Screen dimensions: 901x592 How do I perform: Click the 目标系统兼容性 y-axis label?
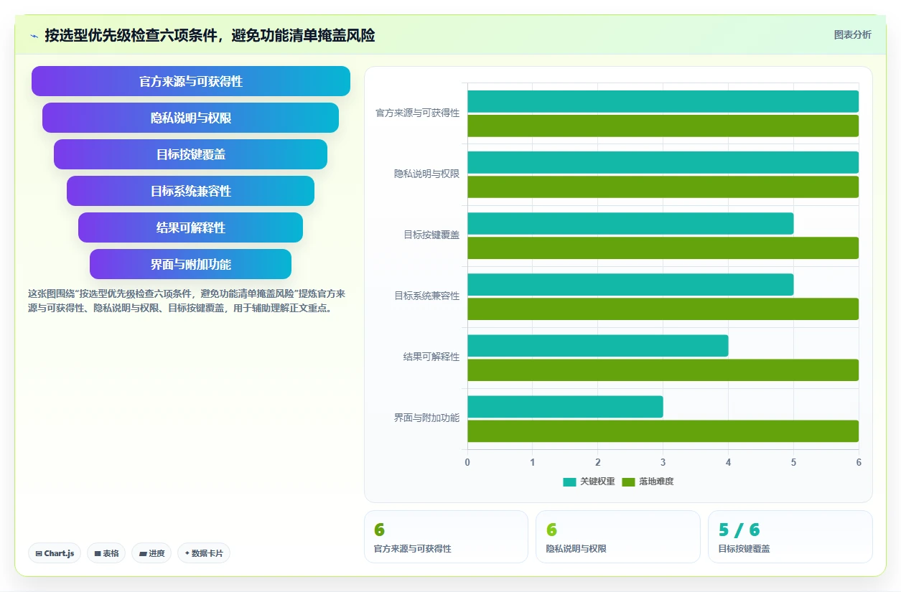(x=426, y=296)
